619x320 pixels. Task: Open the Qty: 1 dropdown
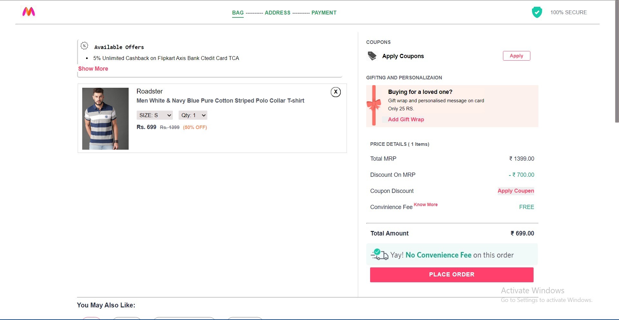(193, 115)
